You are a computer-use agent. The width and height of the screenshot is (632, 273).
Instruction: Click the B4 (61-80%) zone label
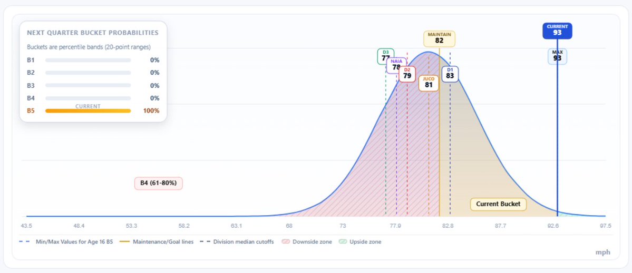[159, 184]
